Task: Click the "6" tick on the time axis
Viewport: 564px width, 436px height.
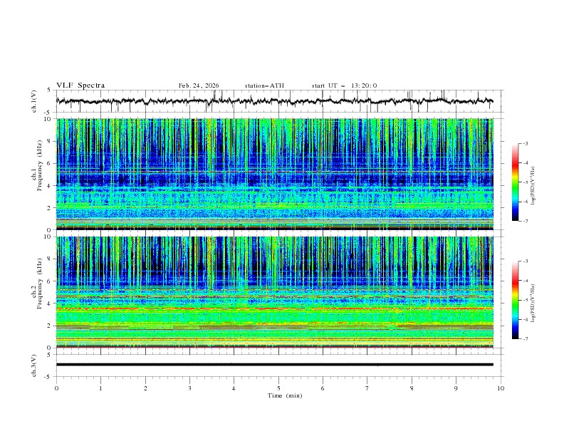Action: pos(323,388)
